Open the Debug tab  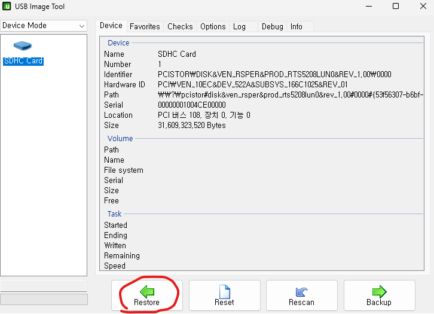[x=273, y=26]
